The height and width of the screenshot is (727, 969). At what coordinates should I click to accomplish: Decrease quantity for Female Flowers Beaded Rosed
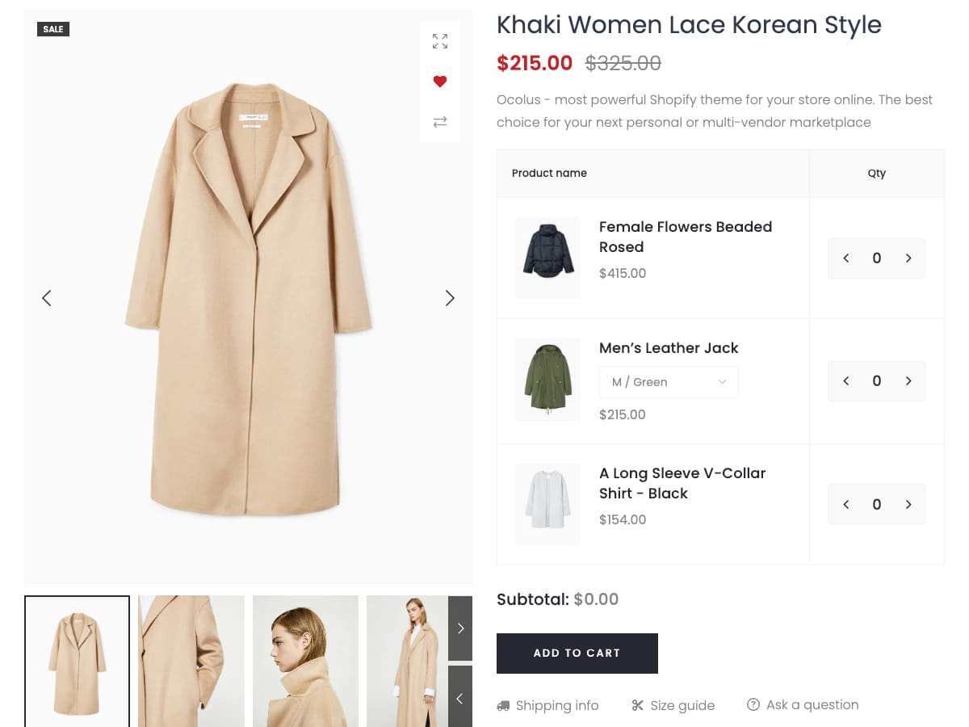846,258
